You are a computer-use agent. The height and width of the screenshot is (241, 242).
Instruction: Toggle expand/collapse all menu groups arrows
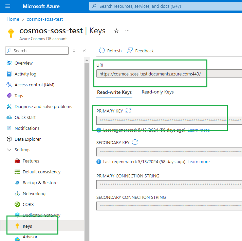[74, 51]
